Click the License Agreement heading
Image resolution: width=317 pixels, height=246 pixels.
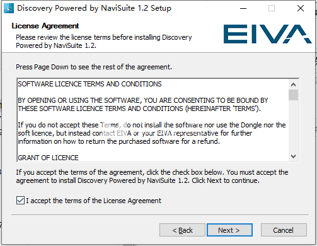pyautogui.click(x=45, y=26)
